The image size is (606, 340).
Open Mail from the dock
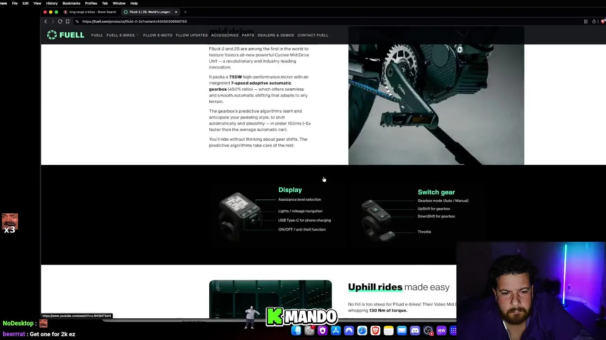pos(402,331)
